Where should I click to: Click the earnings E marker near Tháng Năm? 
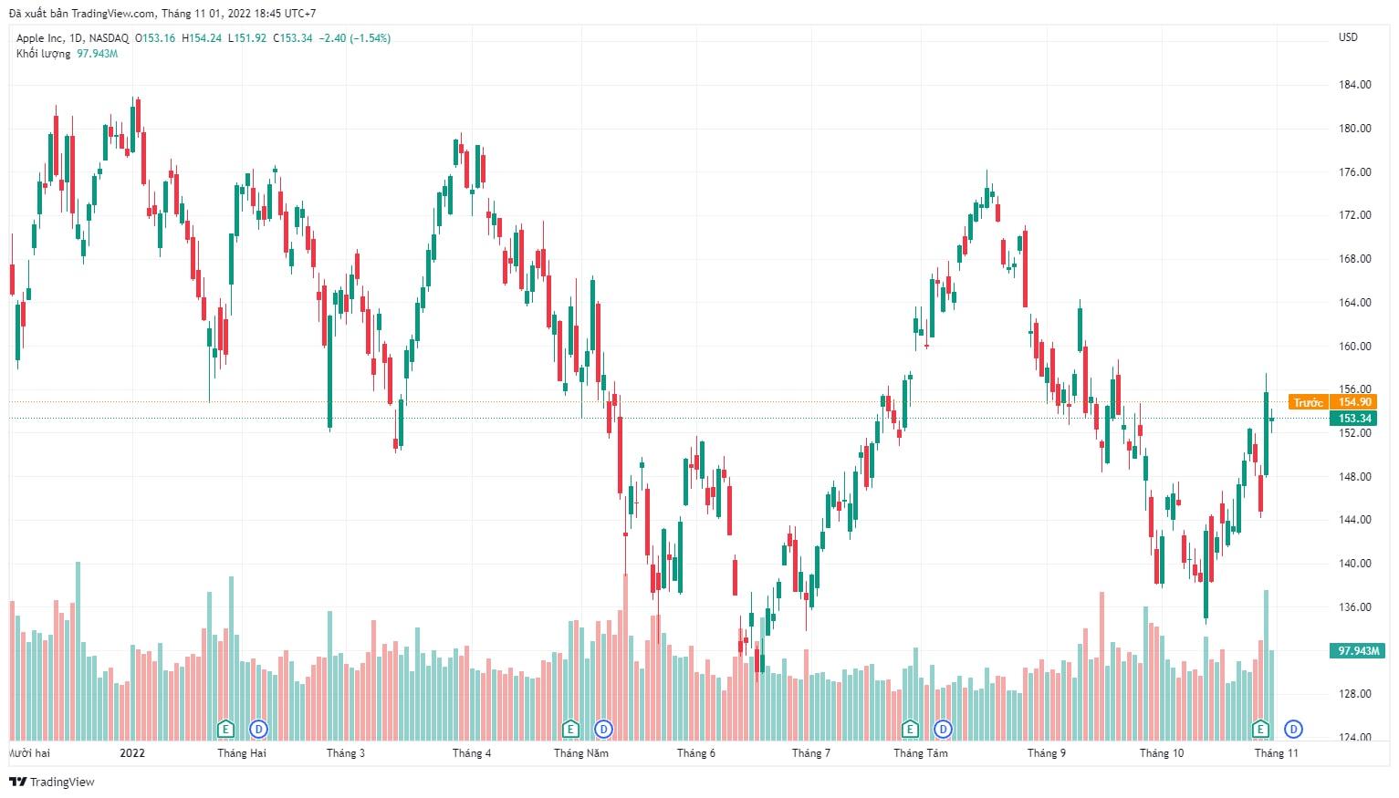570,729
